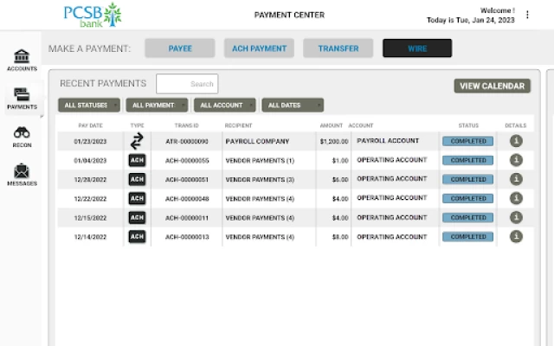
Task: View details info icon for ATR-00000090
Action: [x=516, y=141]
